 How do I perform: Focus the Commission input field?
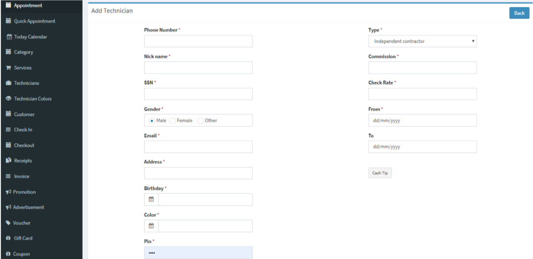422,68
